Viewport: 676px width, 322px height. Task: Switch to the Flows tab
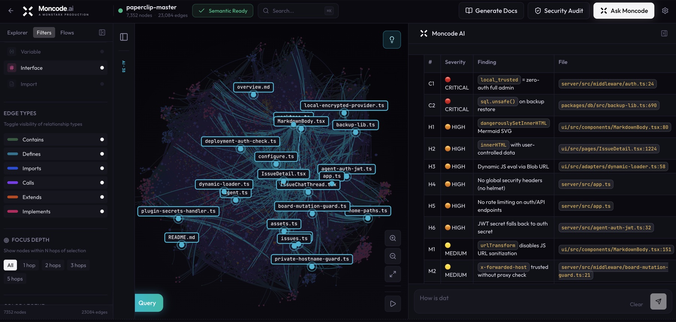67,32
